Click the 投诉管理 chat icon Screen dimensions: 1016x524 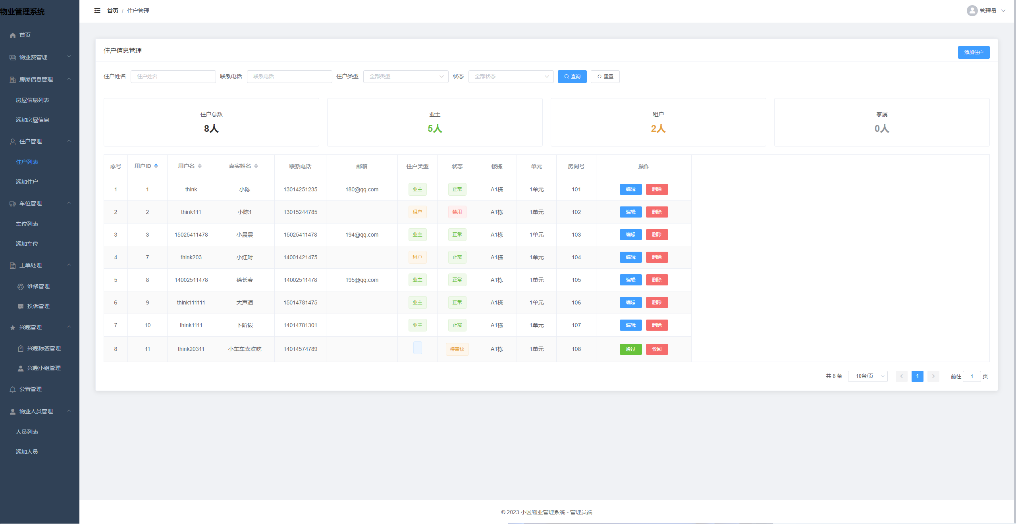[21, 306]
